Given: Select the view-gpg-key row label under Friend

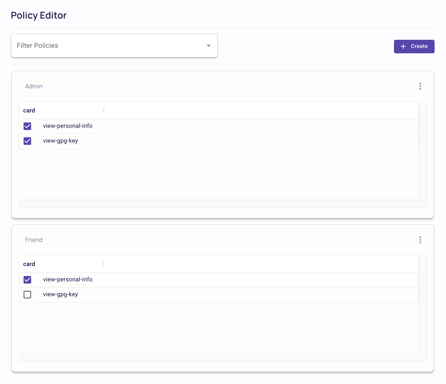Looking at the screenshot, I should [61, 294].
